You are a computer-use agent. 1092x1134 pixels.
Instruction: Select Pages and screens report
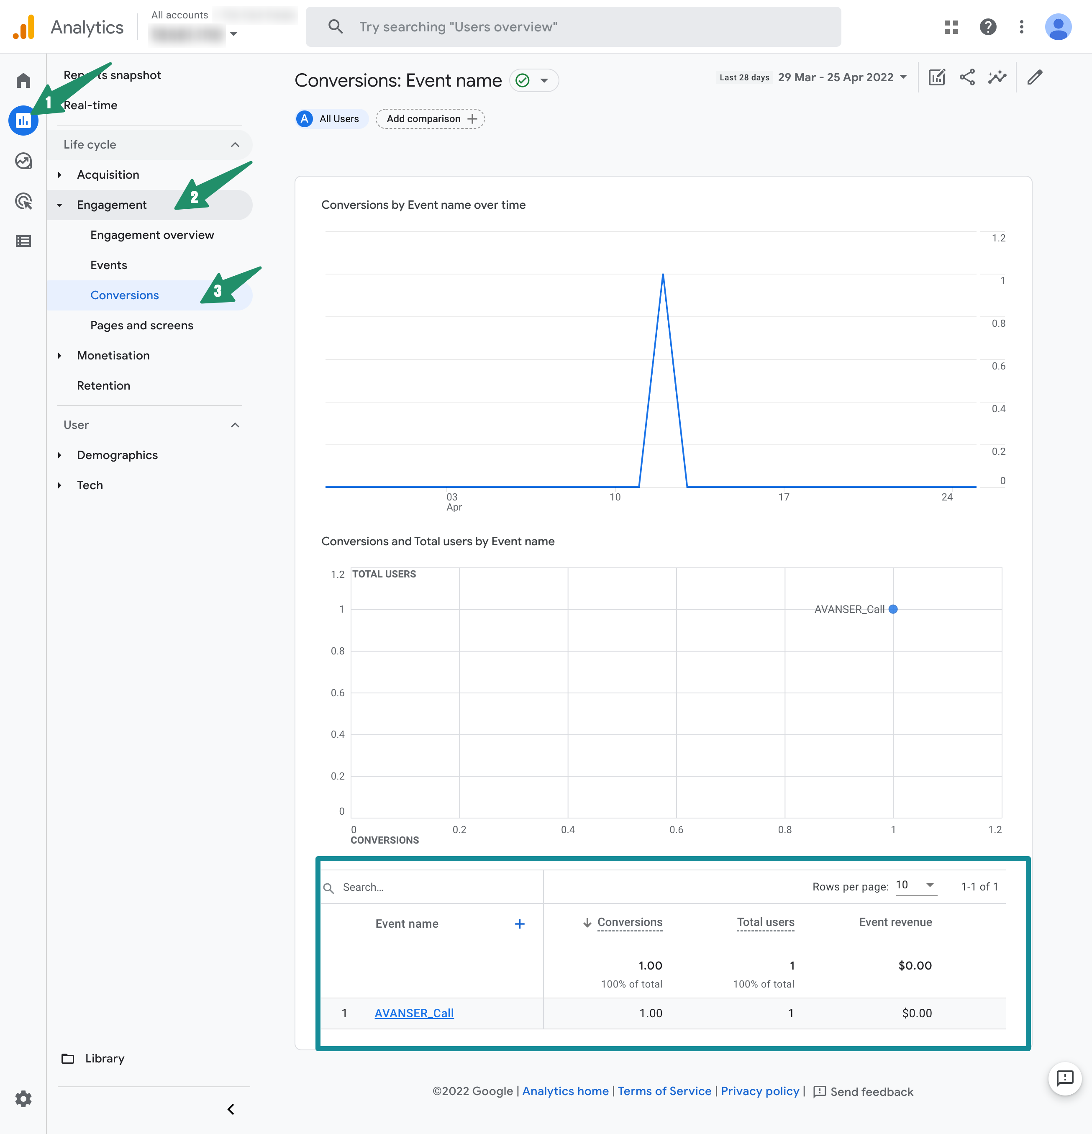coord(142,325)
